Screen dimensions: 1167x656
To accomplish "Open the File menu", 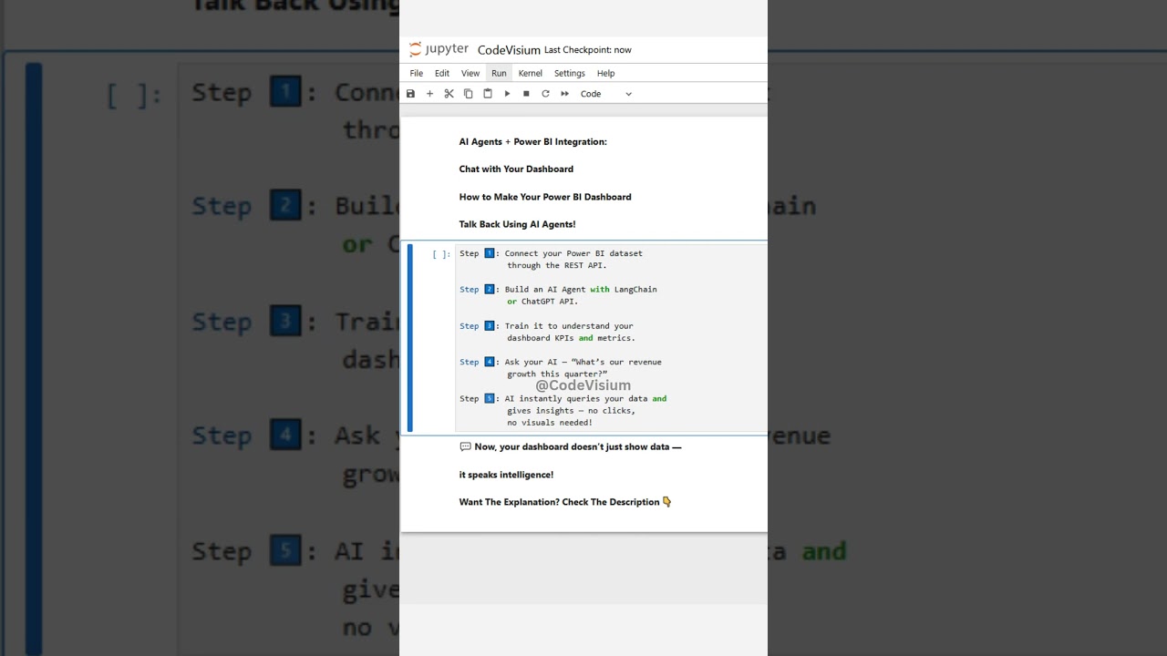I will [417, 73].
